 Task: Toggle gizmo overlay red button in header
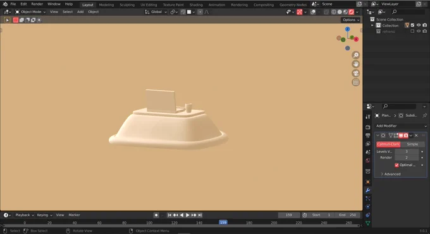(x=300, y=12)
